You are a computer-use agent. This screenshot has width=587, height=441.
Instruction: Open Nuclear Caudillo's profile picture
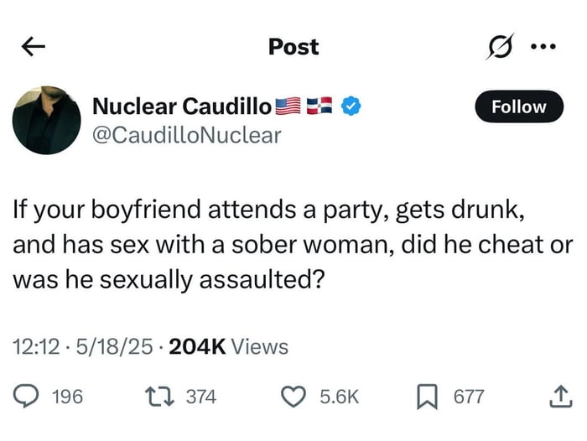[x=47, y=119]
